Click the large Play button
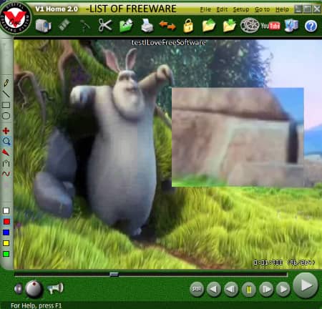The image size is (322, 309). (306, 285)
